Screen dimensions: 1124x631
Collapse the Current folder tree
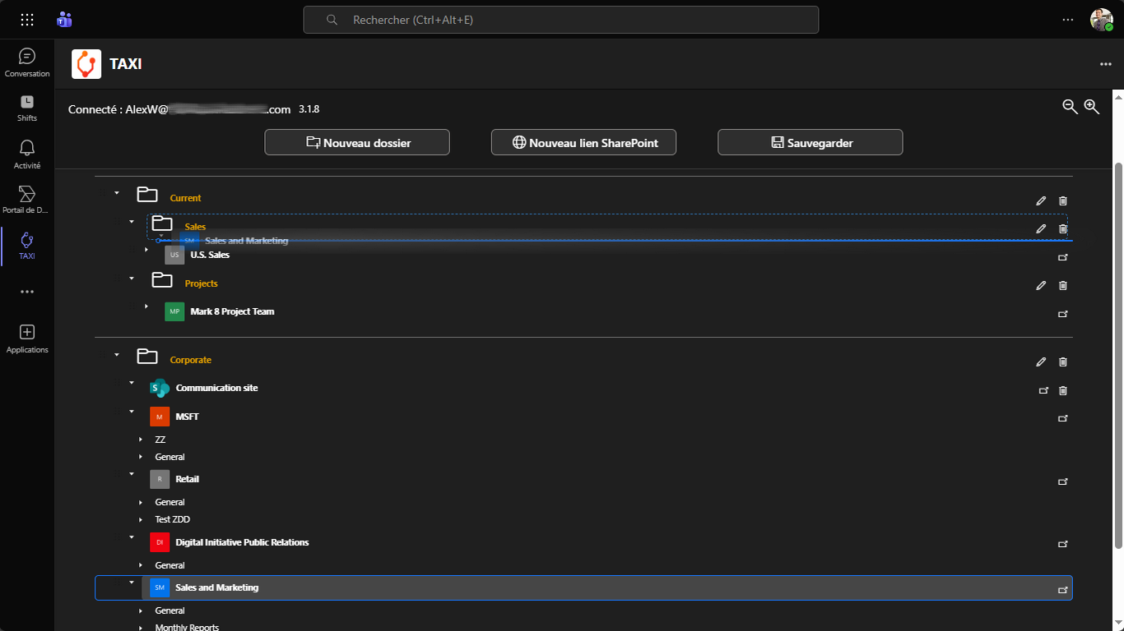pyautogui.click(x=117, y=193)
